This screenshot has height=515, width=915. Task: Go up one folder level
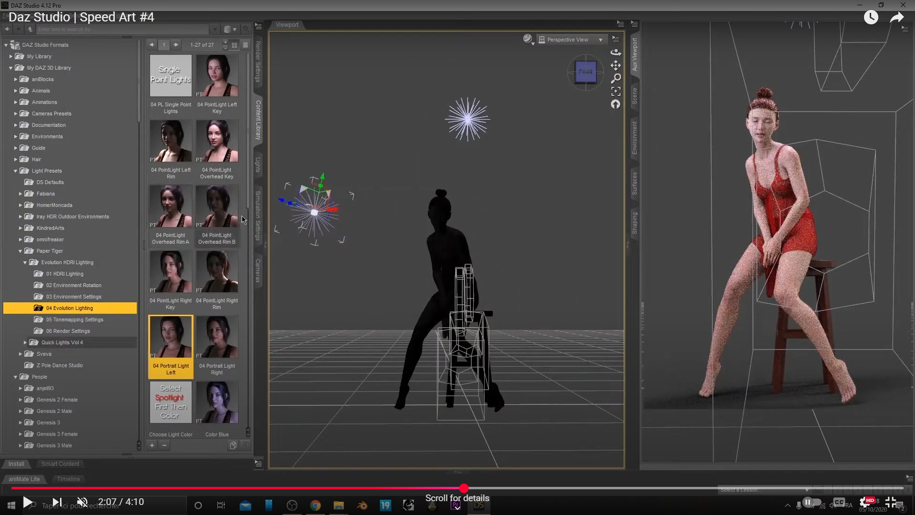(30, 29)
